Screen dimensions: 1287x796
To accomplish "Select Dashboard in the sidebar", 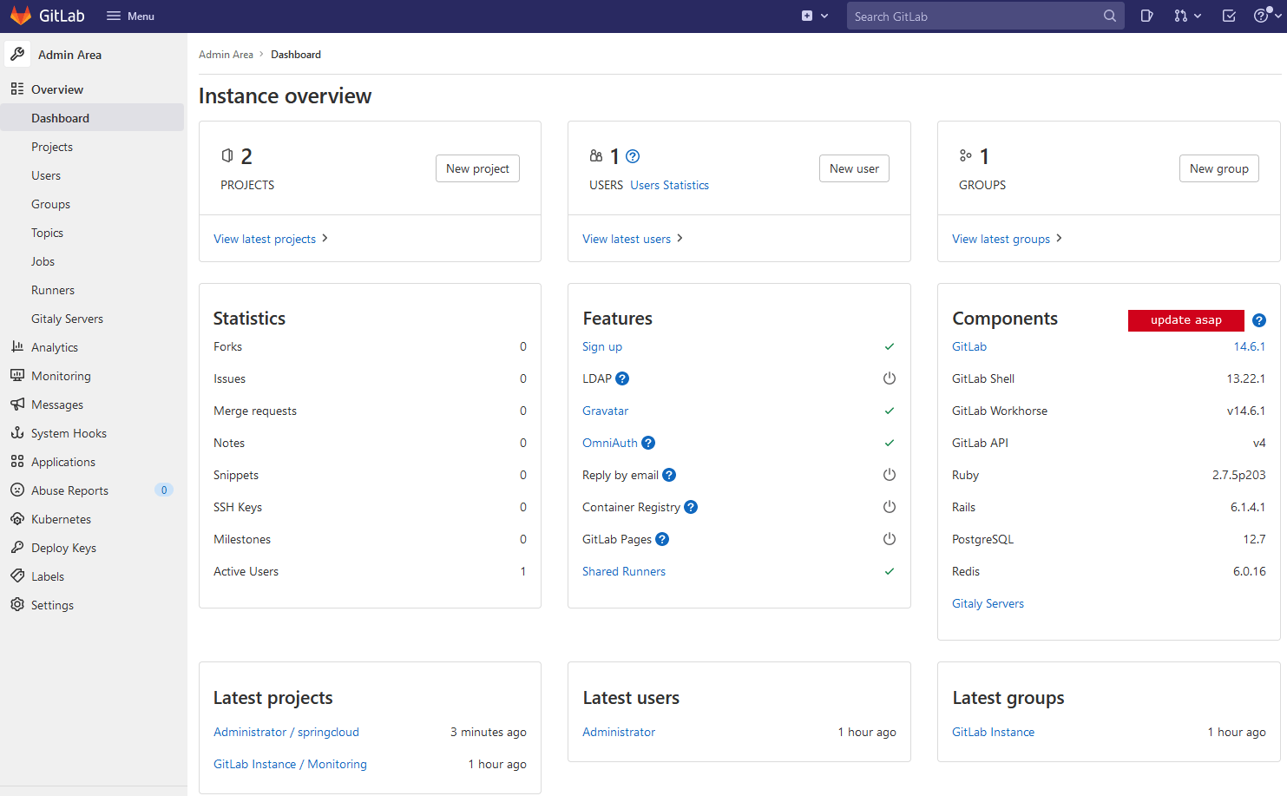I will tap(92, 118).
